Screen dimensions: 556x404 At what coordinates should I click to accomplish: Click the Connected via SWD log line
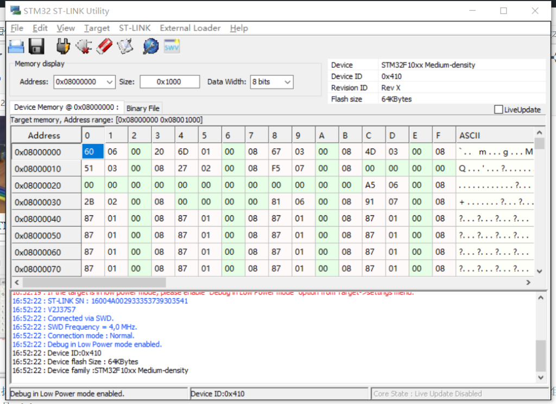(63, 318)
